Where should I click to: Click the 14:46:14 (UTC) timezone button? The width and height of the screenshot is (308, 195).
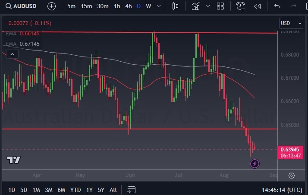click(282, 190)
